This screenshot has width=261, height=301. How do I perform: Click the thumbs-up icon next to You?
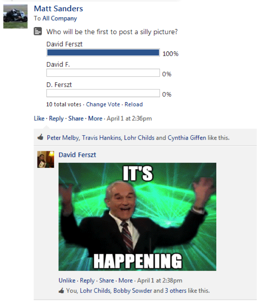coord(61,290)
